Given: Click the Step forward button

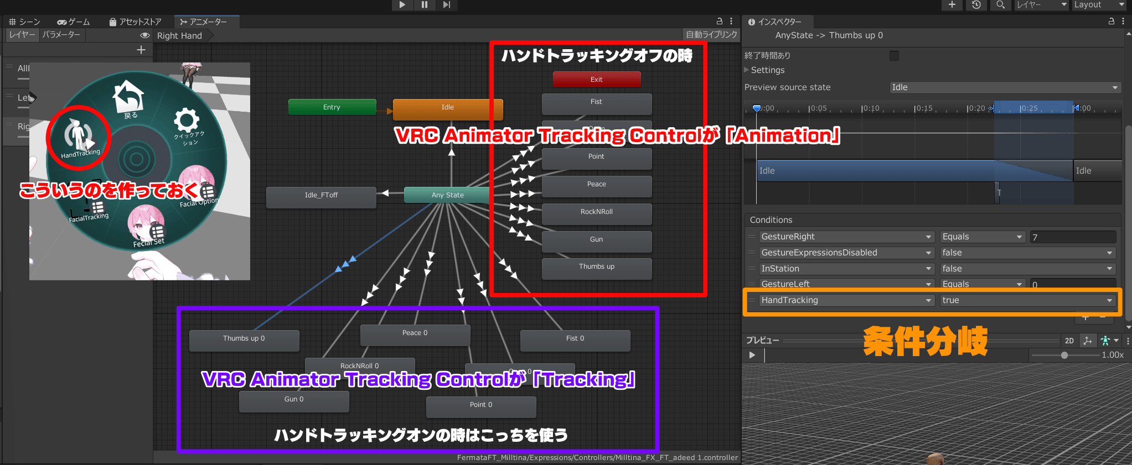Looking at the screenshot, I should click(446, 5).
